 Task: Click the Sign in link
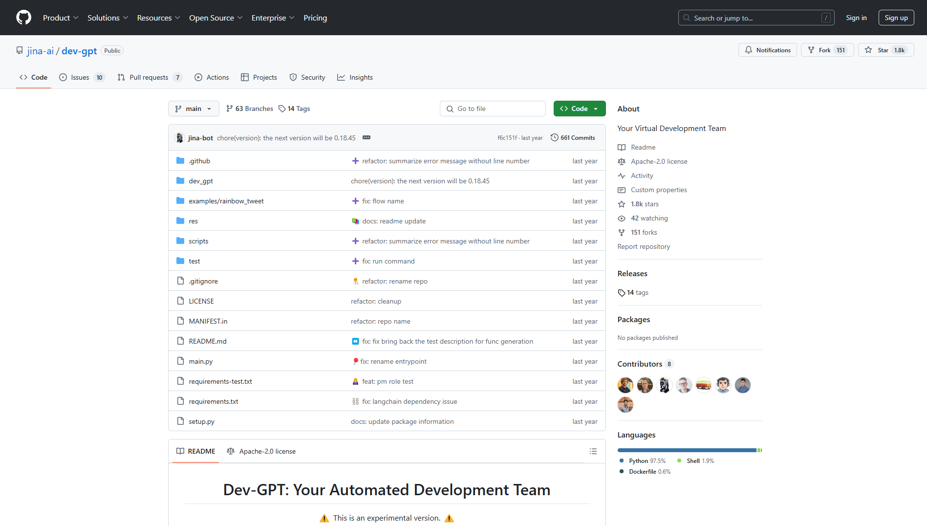pyautogui.click(x=856, y=18)
